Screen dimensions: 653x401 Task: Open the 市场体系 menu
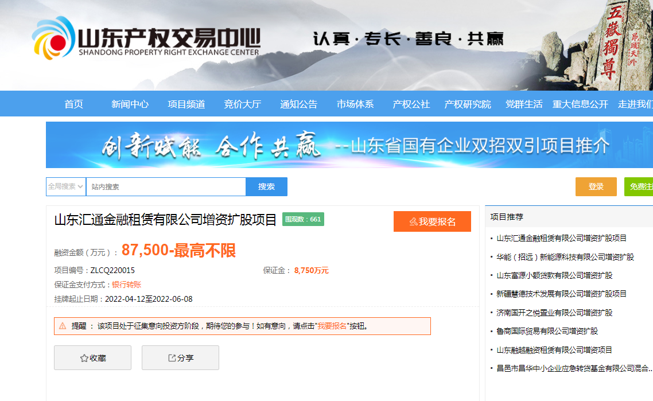point(355,104)
